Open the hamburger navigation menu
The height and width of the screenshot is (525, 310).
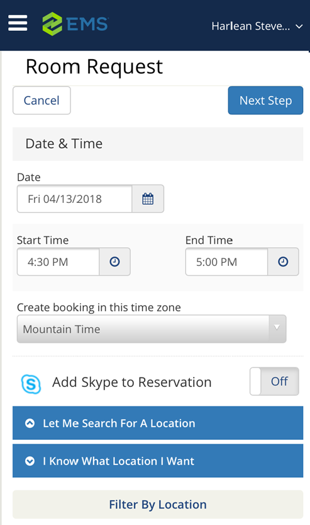[18, 23]
